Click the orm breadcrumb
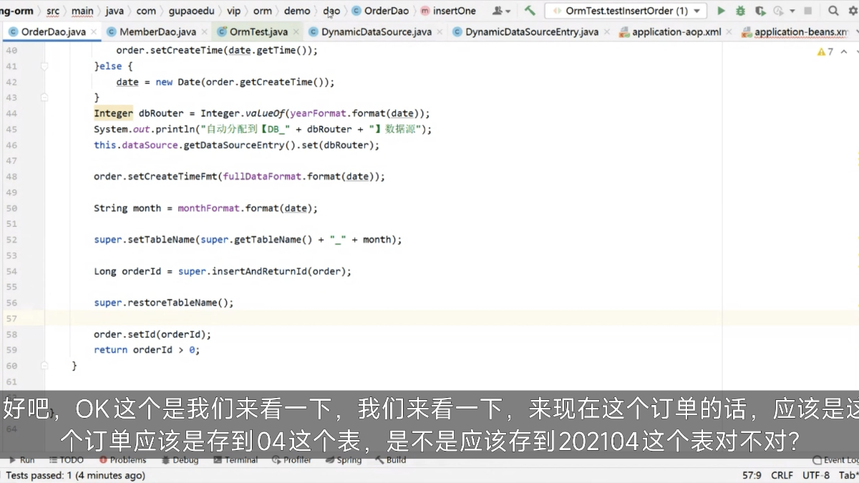 [263, 11]
